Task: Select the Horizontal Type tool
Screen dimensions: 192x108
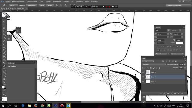Action: point(4,69)
